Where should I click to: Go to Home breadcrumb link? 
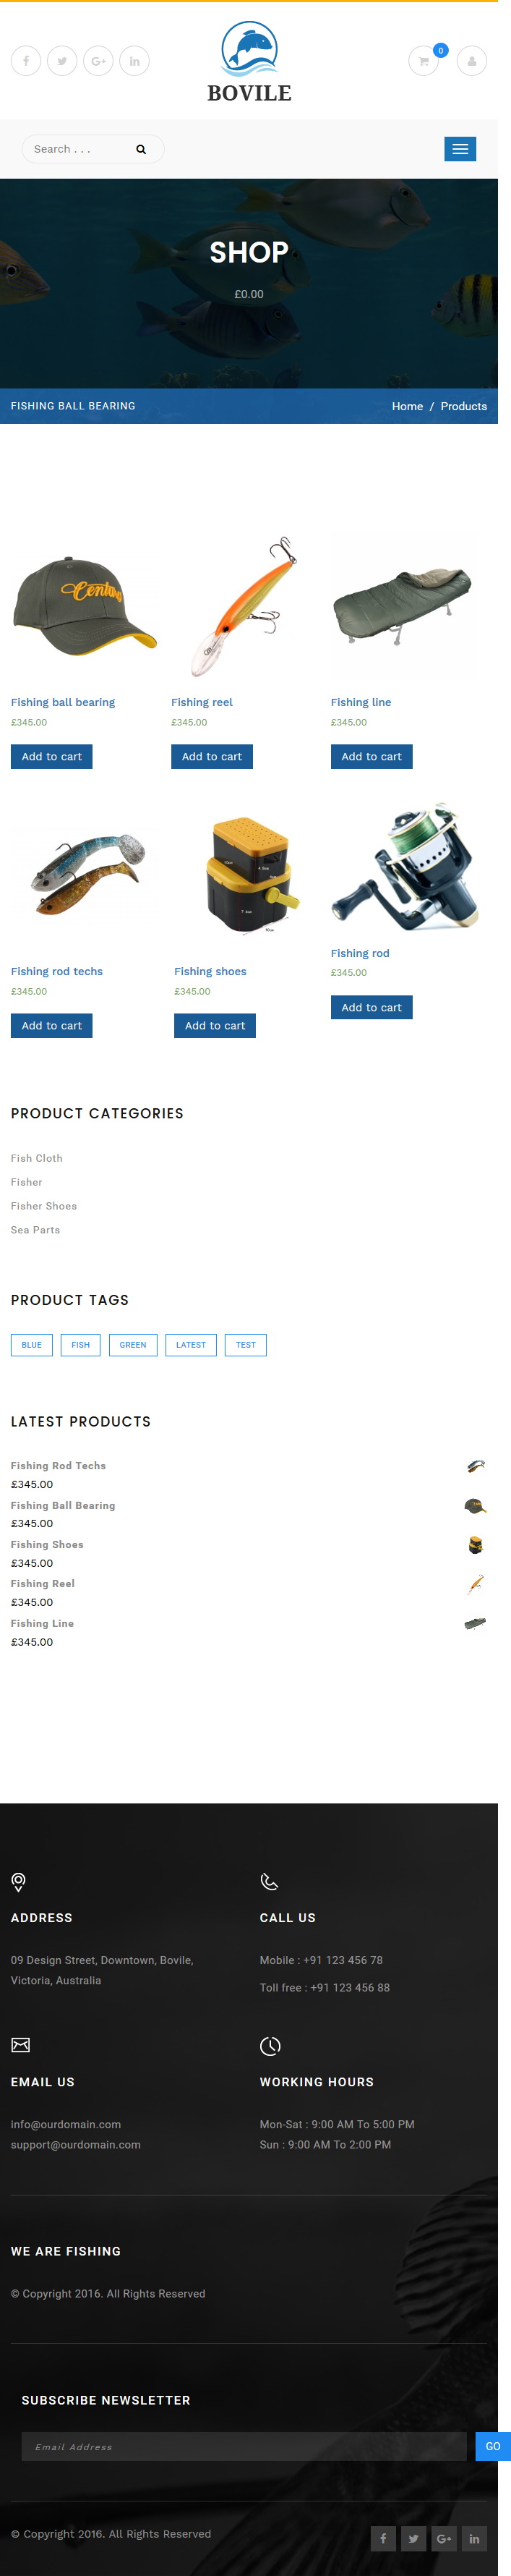click(407, 406)
